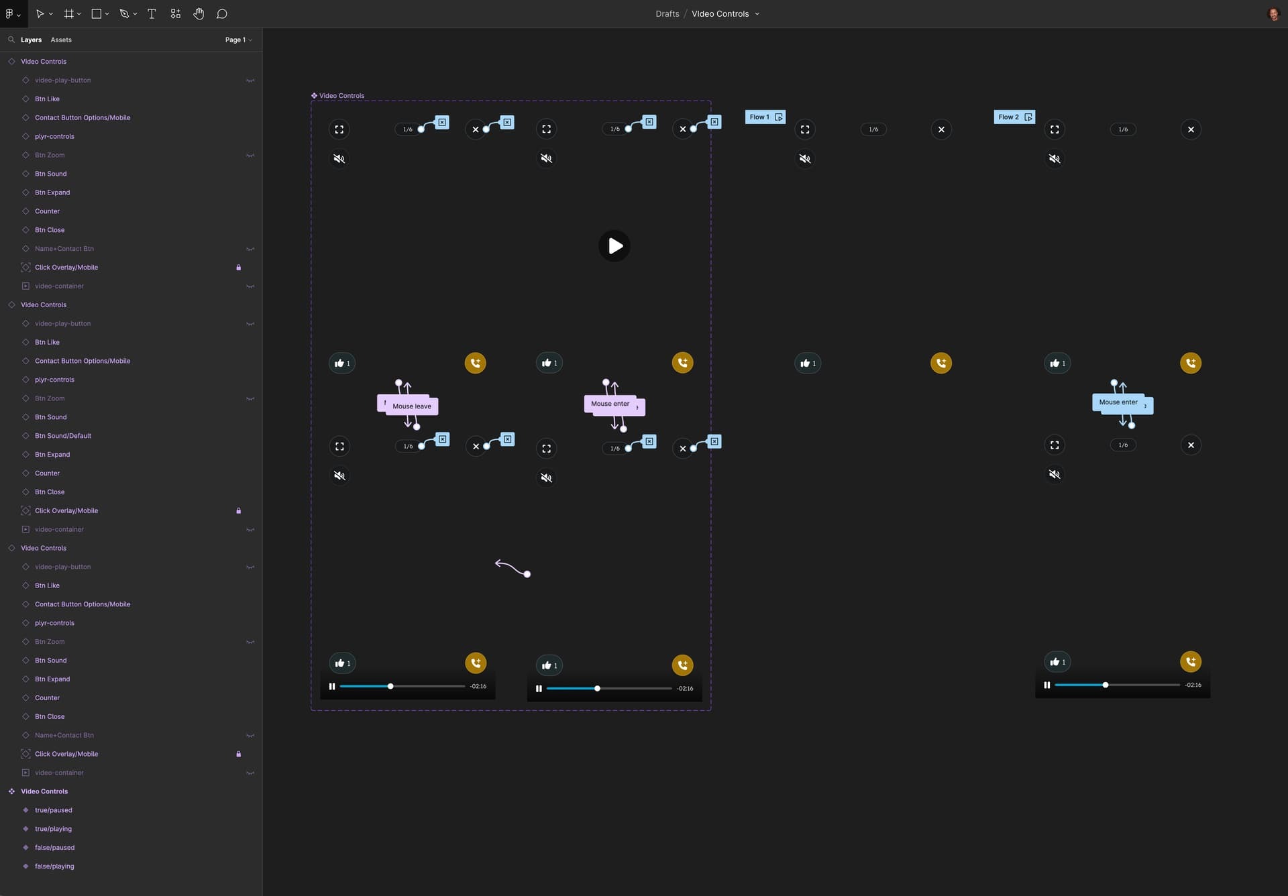
Task: Toggle the Assets tab in left panel
Action: pos(60,40)
